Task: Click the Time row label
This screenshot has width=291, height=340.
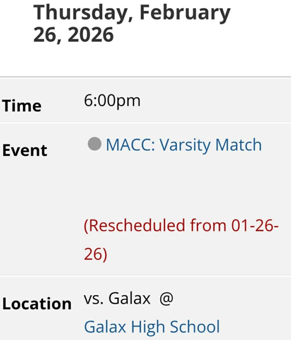Action: pos(22,106)
